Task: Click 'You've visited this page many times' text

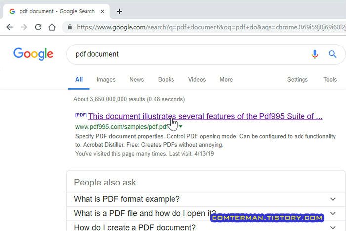Action: coord(121,154)
